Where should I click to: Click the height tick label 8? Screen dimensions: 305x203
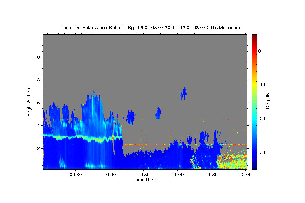coord(39,80)
